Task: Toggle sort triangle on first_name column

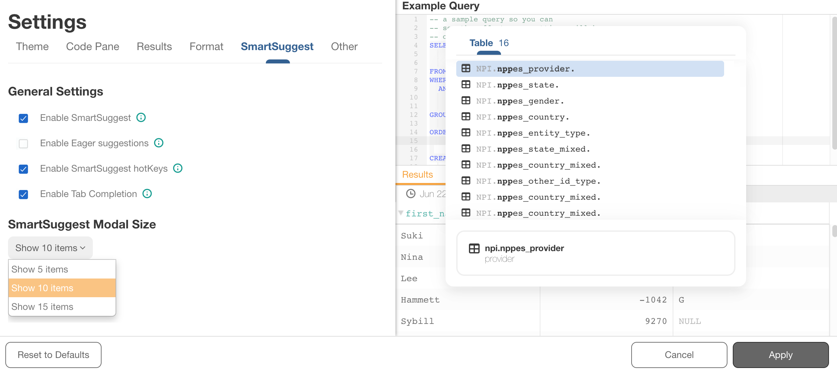Action: (x=401, y=213)
